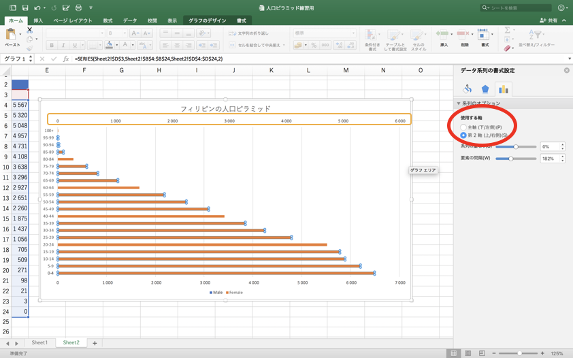Click the 共有 share button
The image size is (573, 358).
(x=548, y=20)
